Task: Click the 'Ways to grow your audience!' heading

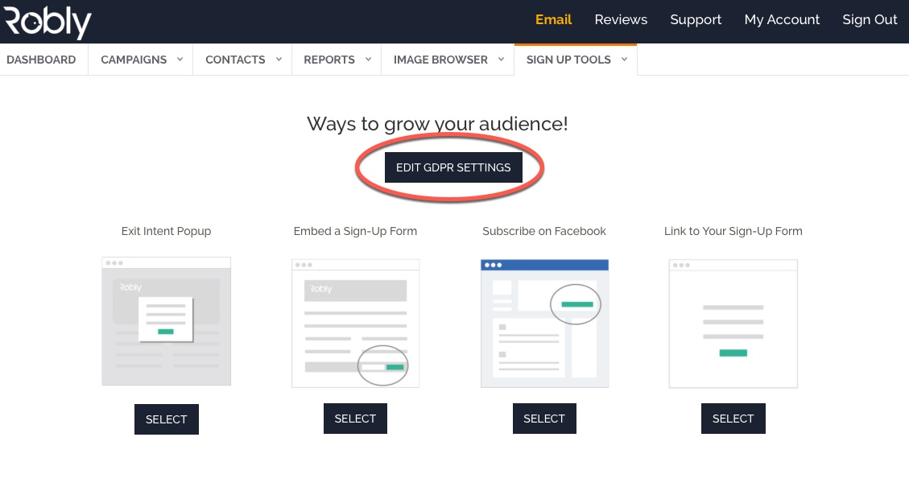Action: 437,124
